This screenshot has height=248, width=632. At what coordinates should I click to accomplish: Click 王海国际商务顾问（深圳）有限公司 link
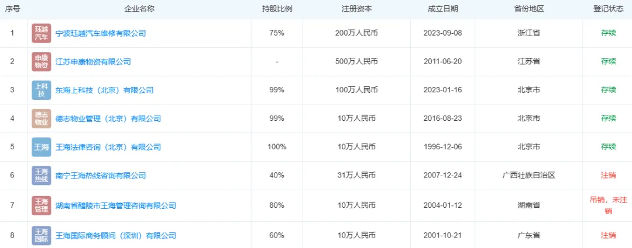point(116,236)
